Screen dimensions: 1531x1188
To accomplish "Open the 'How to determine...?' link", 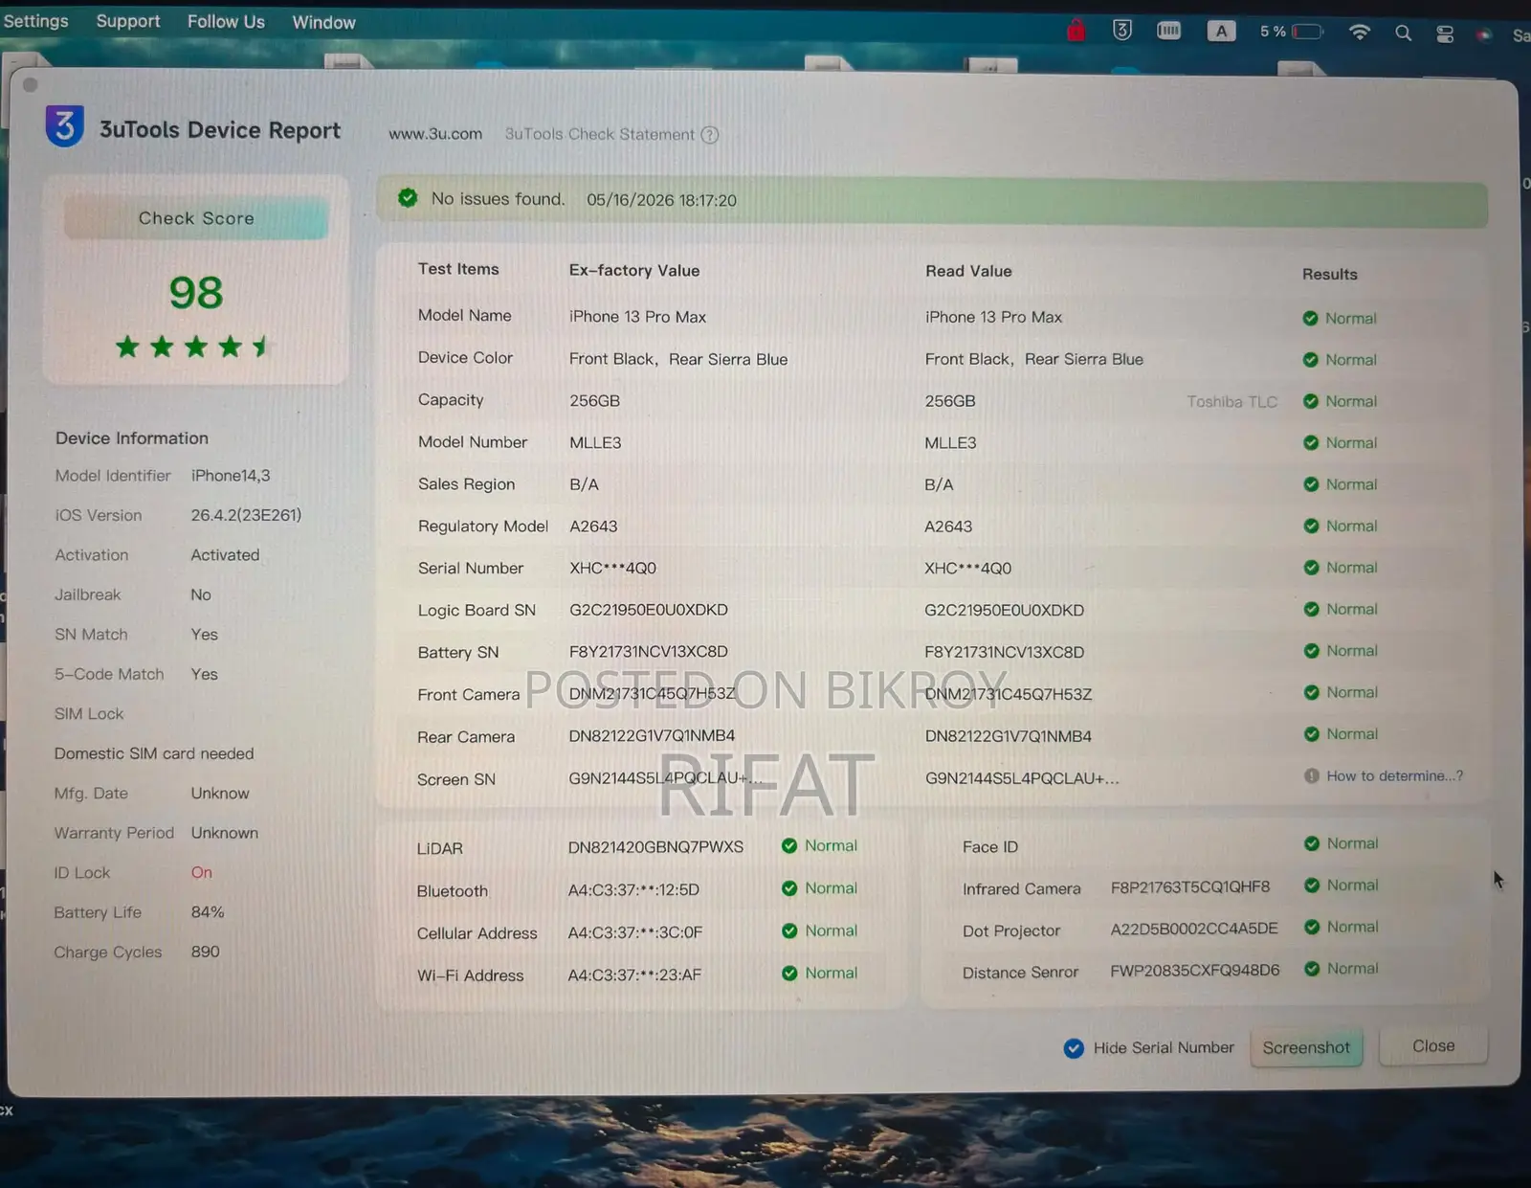I will (1394, 776).
